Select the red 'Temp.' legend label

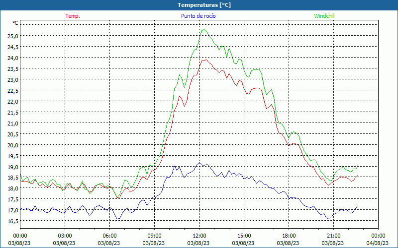73,16
